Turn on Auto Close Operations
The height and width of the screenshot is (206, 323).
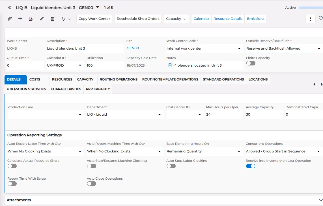coord(91,184)
